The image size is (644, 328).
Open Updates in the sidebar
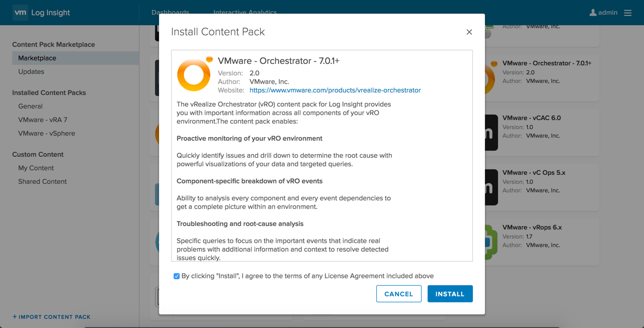coord(31,72)
